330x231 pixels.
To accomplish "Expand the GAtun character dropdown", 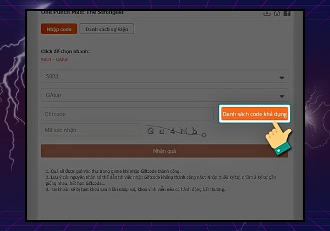I will 164,95.
